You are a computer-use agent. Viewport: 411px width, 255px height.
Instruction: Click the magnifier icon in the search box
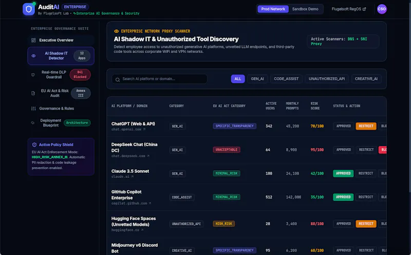pyautogui.click(x=118, y=79)
